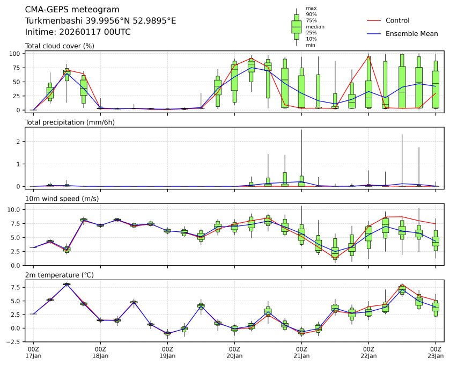
Task: Click the 00Z 19Jan axis label
Action: coord(167,352)
